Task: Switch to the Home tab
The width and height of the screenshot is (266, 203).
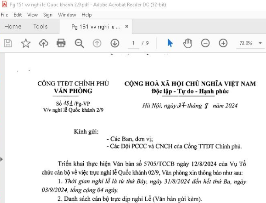Action: (x=13, y=27)
